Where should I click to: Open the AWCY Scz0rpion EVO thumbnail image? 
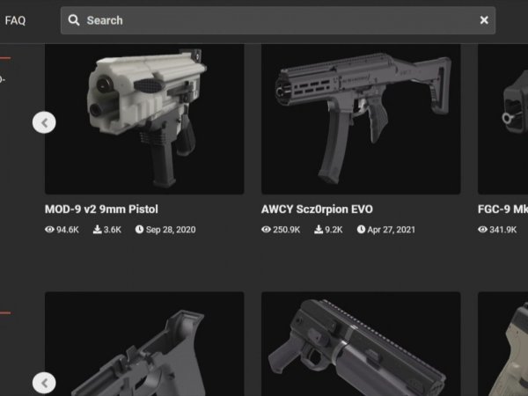(x=361, y=119)
